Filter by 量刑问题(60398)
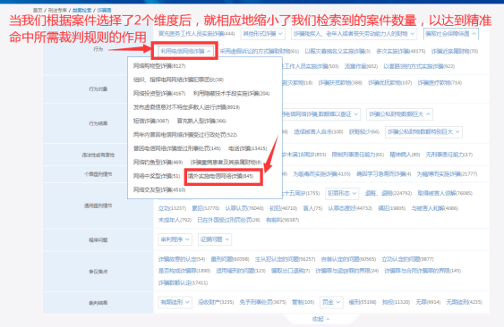This screenshot has width=504, height=327. pos(230,259)
